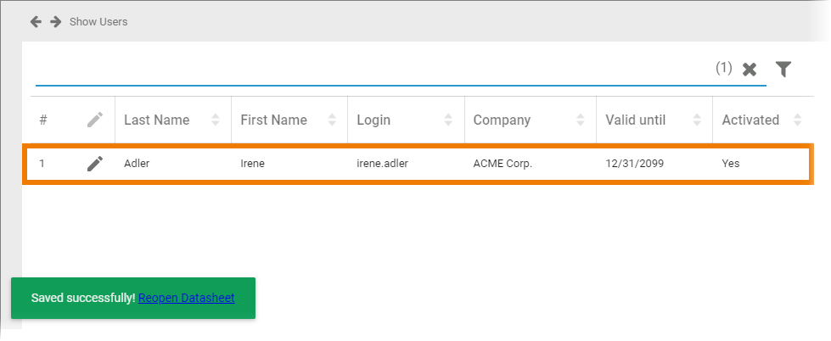Sort by Company column arrows
Screen dimensions: 831x341
point(581,120)
